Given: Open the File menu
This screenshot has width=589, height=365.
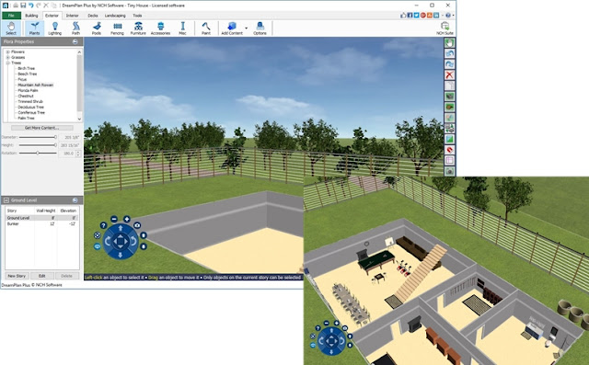Looking at the screenshot, I should (11, 16).
